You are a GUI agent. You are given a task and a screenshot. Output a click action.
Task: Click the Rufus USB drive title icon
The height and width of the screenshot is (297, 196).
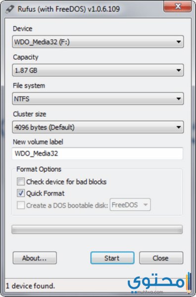click(x=9, y=9)
